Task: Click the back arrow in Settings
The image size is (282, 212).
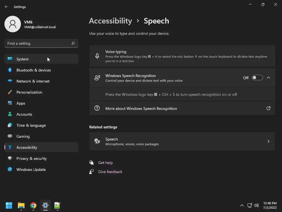Action: [7, 7]
